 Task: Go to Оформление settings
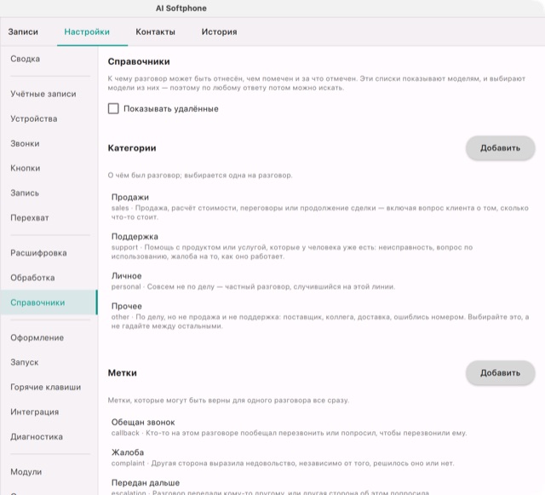(x=49, y=337)
